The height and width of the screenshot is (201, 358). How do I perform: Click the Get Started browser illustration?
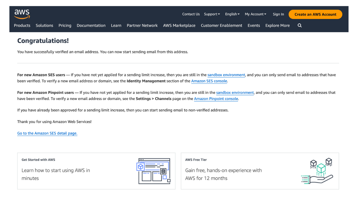coord(154,171)
